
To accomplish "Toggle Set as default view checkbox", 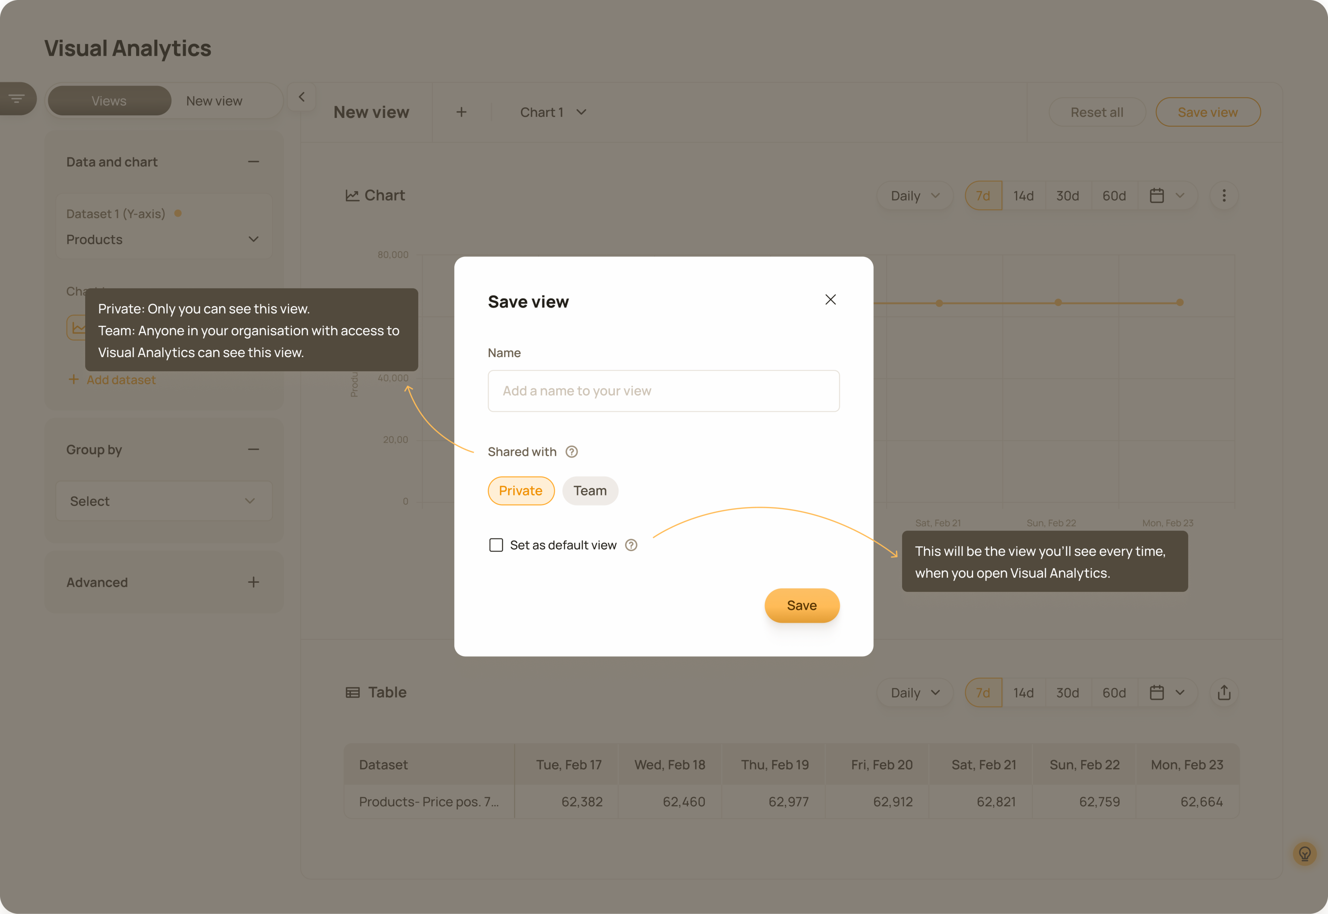I will (x=496, y=545).
